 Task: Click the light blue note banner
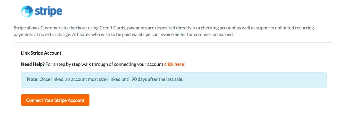pyautogui.click(x=173, y=80)
